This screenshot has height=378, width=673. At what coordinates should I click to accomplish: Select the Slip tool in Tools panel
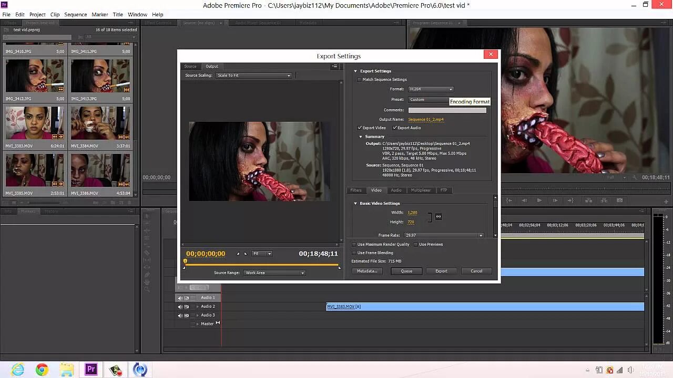[x=147, y=260]
